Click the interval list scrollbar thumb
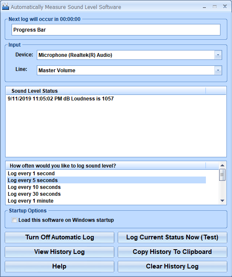Viewport: 232px width, 277px height. point(222,175)
